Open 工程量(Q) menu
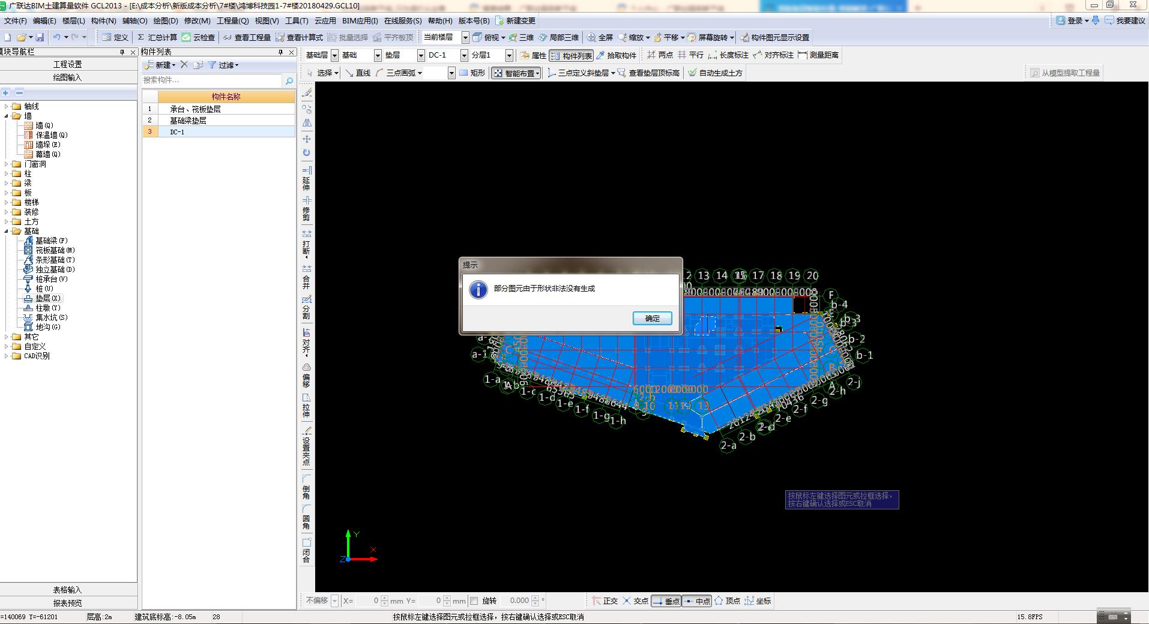The width and height of the screenshot is (1149, 624). [x=232, y=20]
